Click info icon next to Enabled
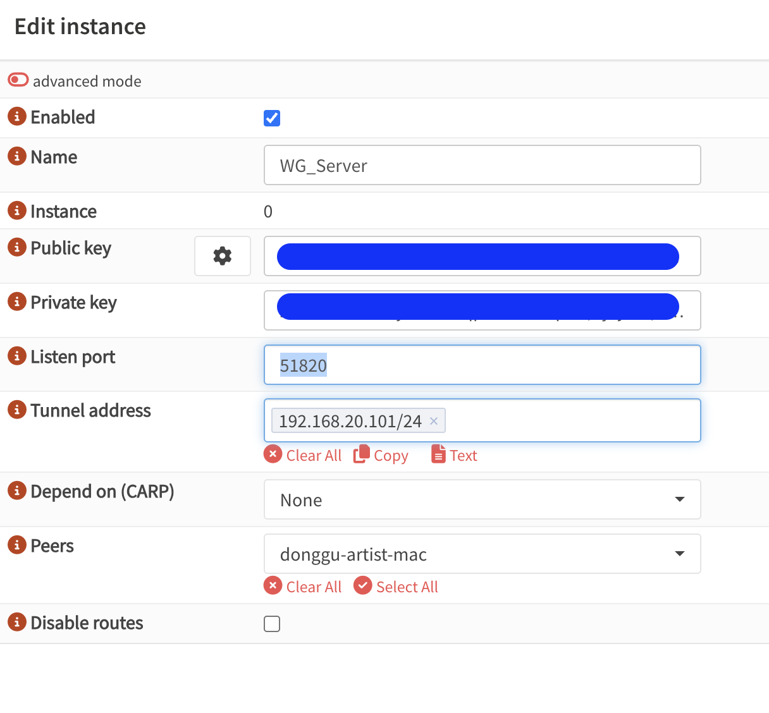This screenshot has height=713, width=769. point(17,116)
